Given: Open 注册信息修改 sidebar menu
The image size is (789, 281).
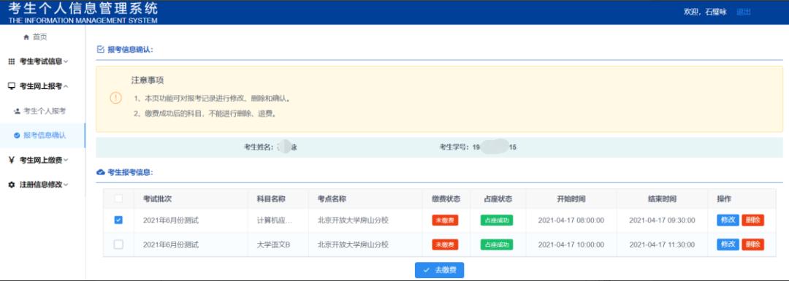Looking at the screenshot, I should [41, 185].
